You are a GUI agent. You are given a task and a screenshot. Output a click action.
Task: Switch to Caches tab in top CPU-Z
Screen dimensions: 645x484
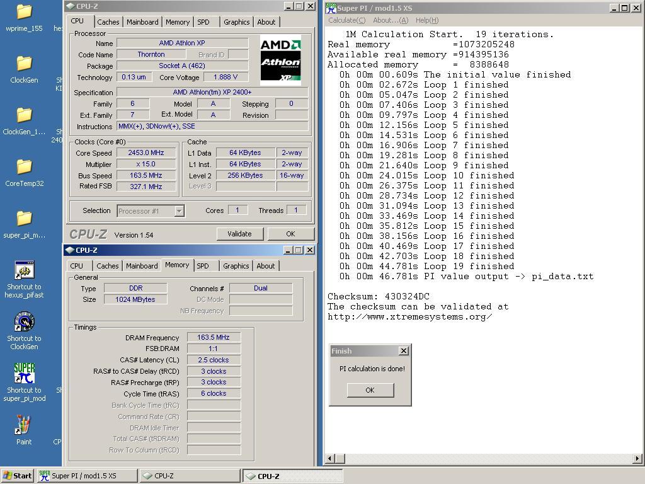(x=108, y=22)
